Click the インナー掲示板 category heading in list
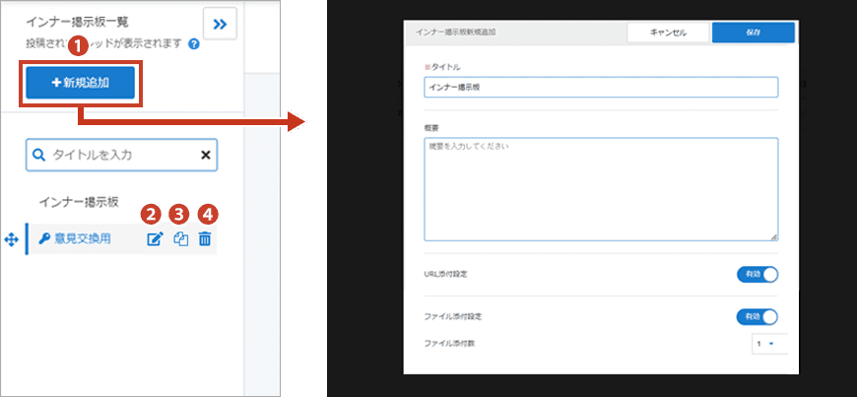The image size is (857, 397). pos(79,202)
